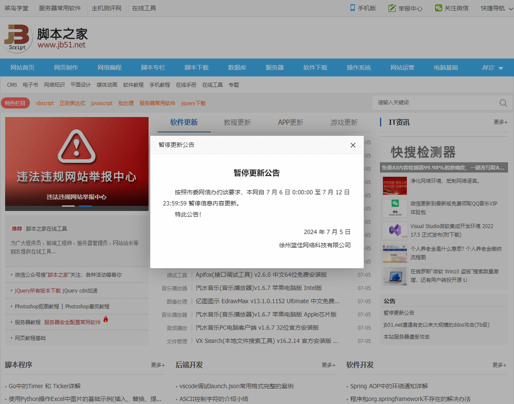Open the VX Search download link
Viewport: 514px width, 404px height.
pyautogui.click(x=267, y=341)
